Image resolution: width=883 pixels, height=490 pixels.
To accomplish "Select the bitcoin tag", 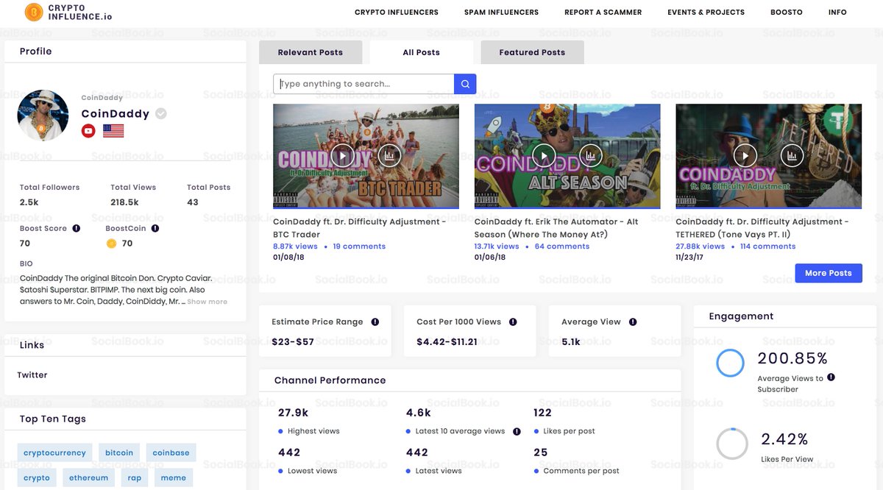I will tap(119, 452).
